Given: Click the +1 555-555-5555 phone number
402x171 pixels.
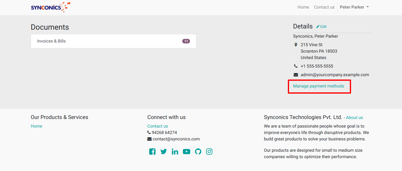Looking at the screenshot, I should tap(317, 66).
